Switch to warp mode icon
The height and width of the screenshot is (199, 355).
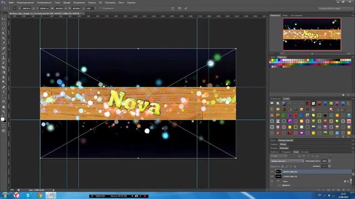coord(173,8)
